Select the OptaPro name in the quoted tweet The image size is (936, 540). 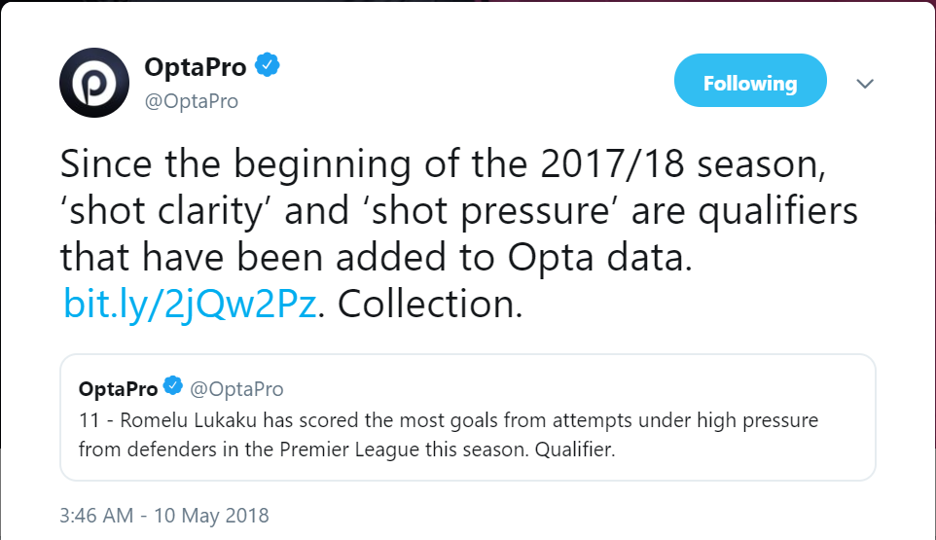[118, 389]
